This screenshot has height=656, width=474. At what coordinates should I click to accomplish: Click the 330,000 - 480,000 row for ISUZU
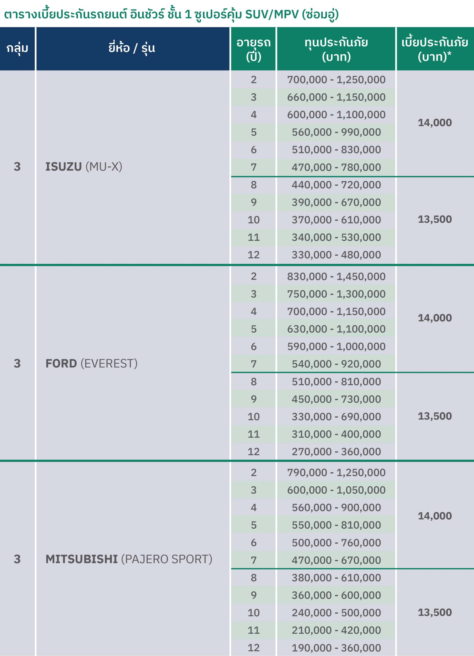point(336,255)
